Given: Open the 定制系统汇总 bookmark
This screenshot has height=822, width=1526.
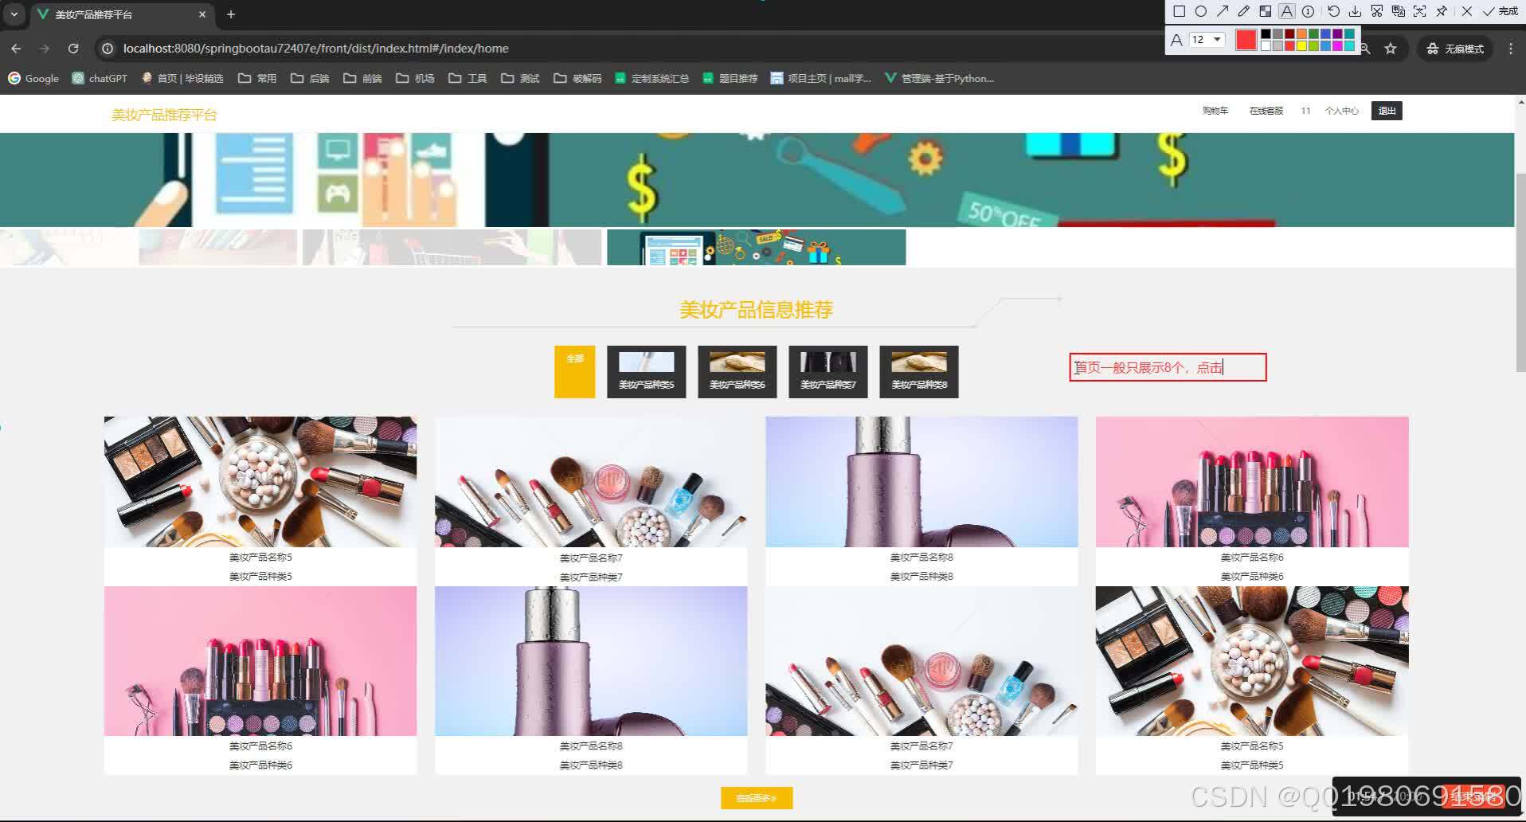Looking at the screenshot, I should point(652,78).
